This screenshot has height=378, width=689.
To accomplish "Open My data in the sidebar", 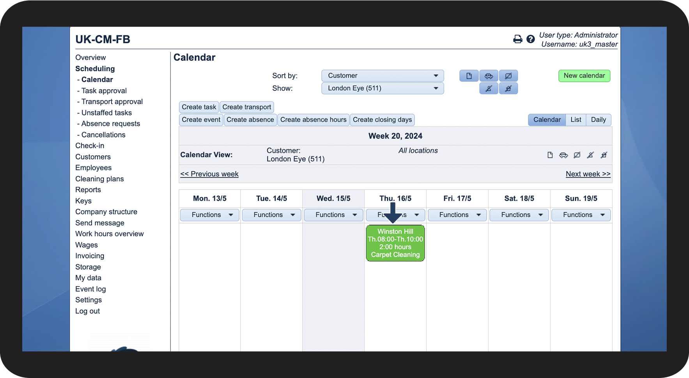I will click(x=89, y=278).
